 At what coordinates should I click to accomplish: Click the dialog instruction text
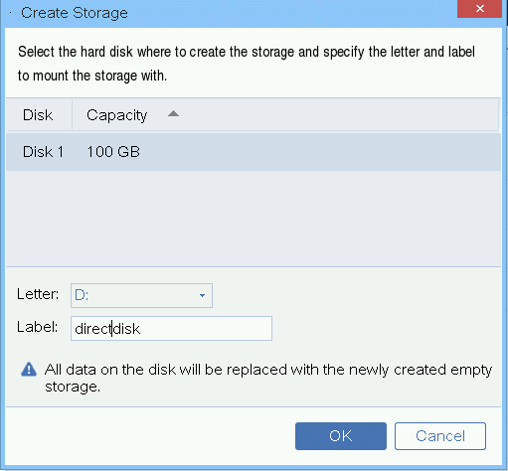247,64
